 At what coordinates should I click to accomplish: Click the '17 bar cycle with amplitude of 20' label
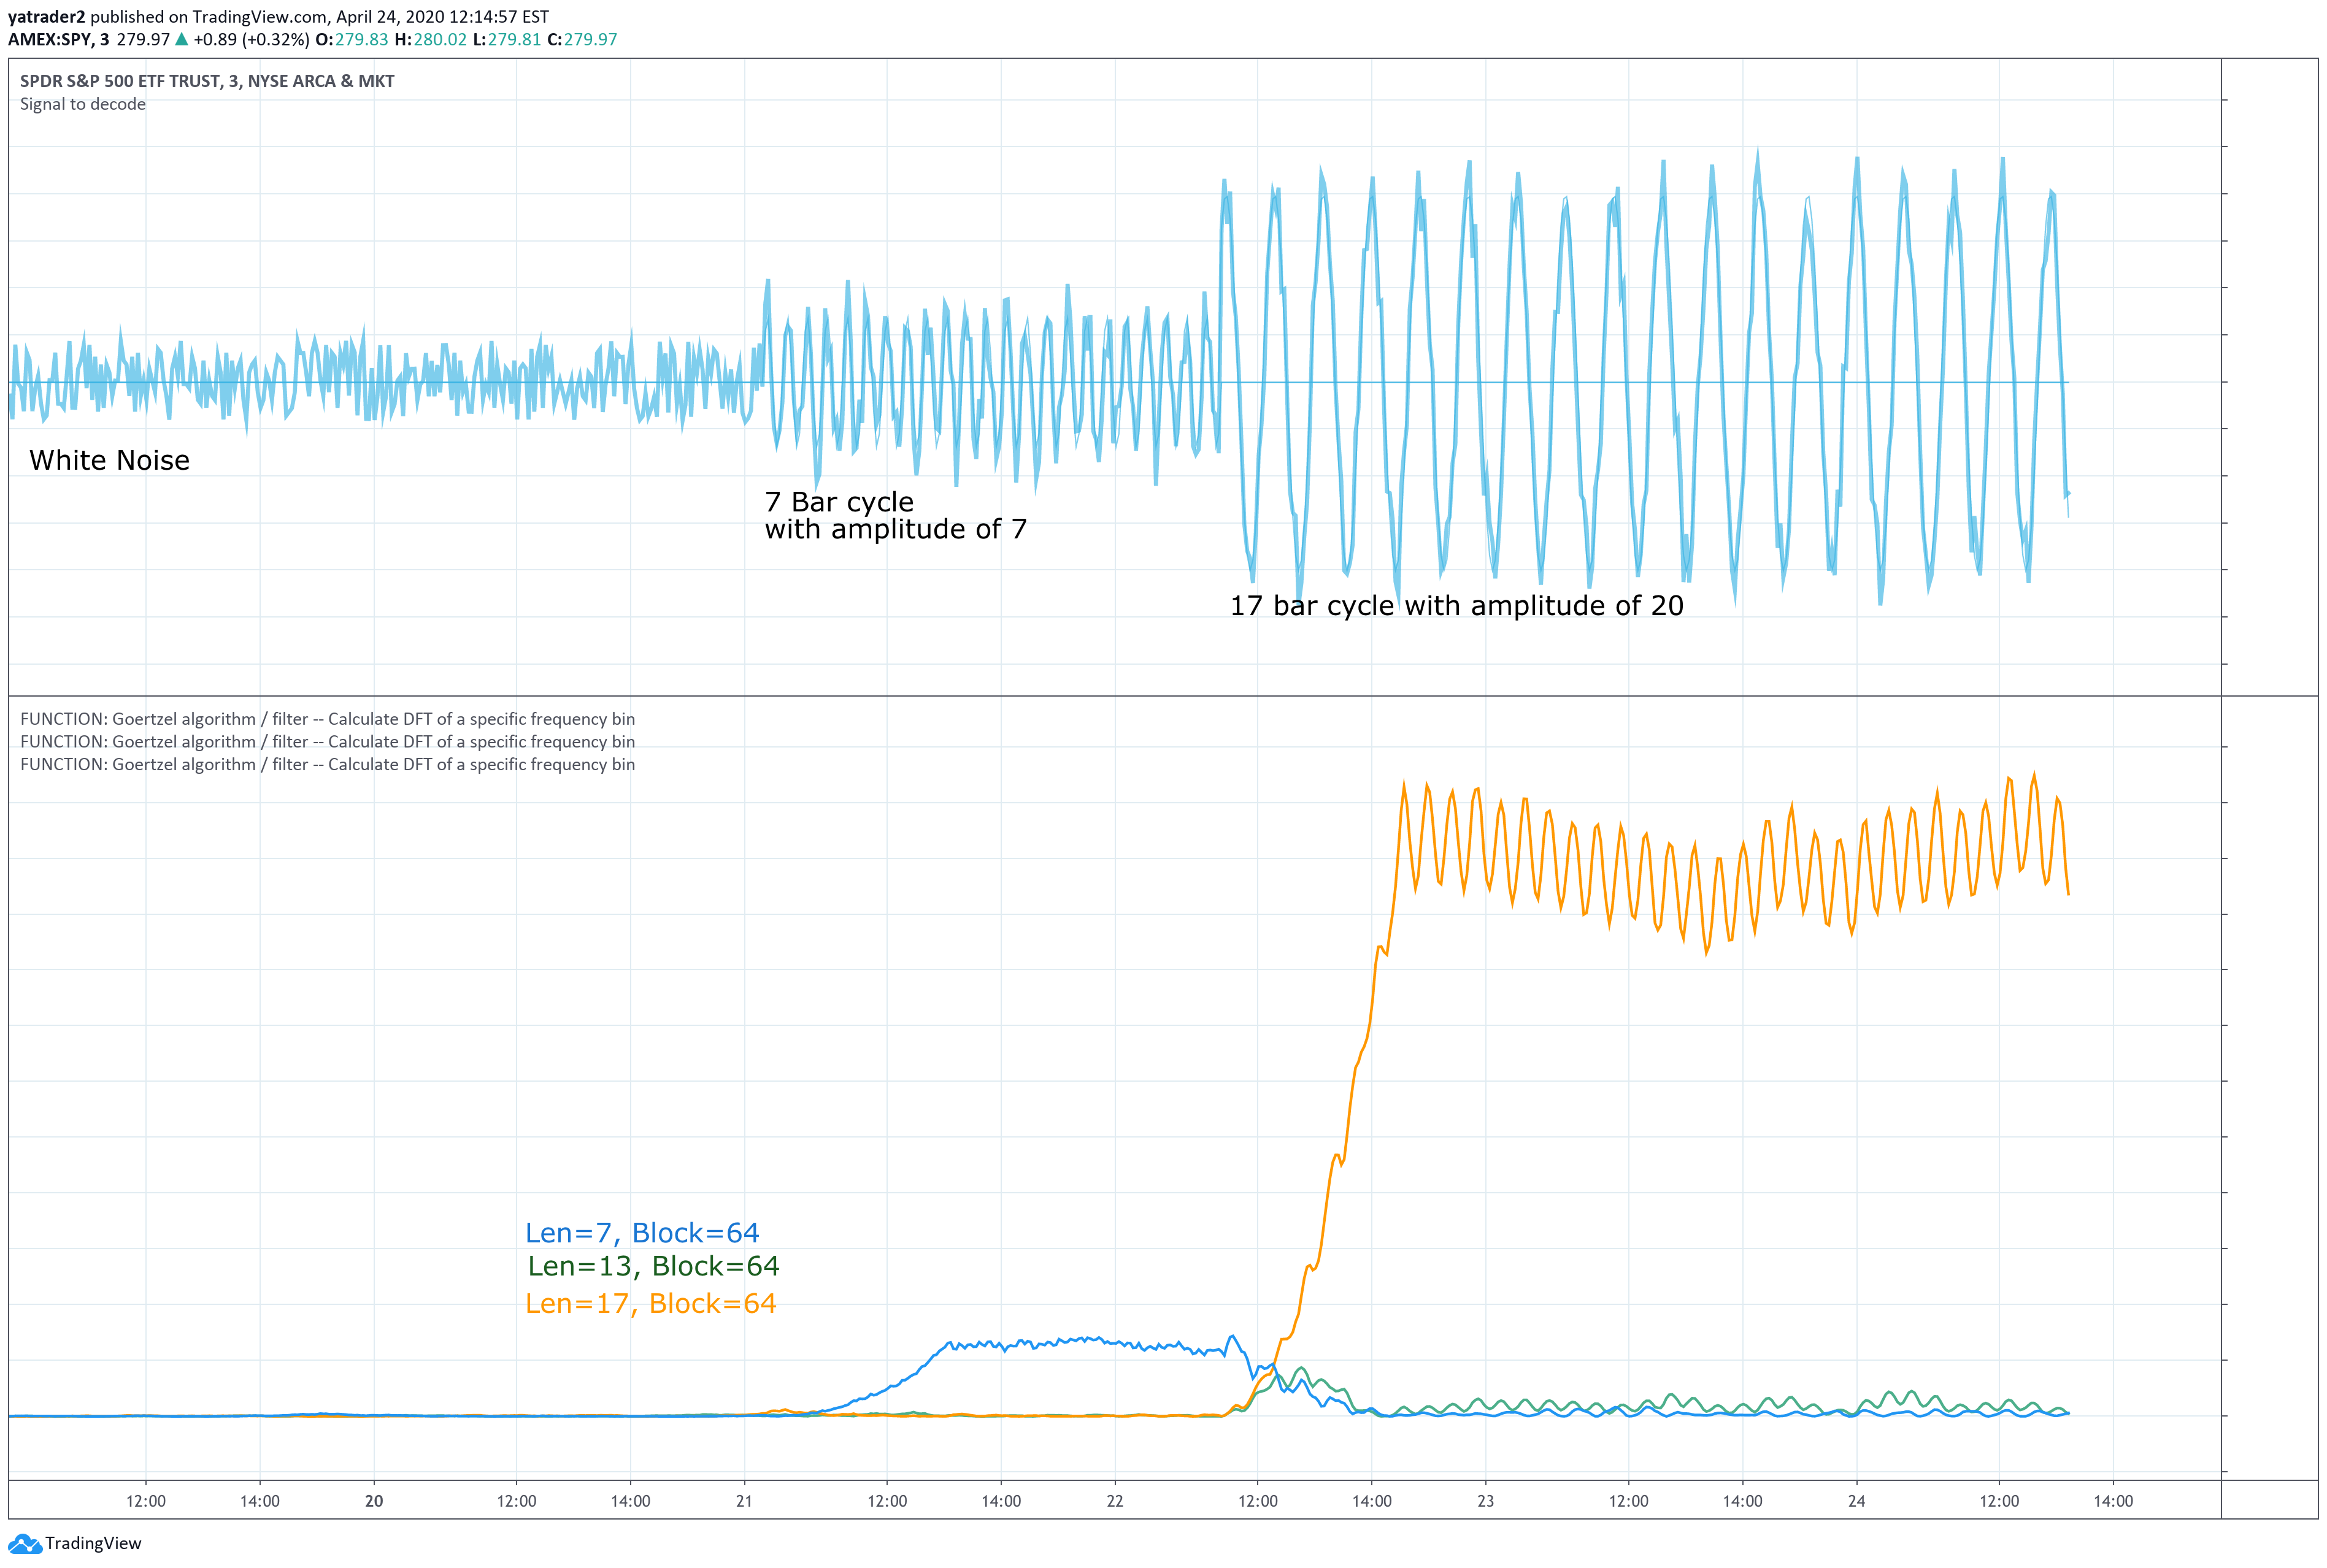point(1456,605)
